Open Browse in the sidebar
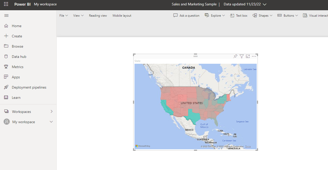The width and height of the screenshot is (328, 170). (x=28, y=46)
